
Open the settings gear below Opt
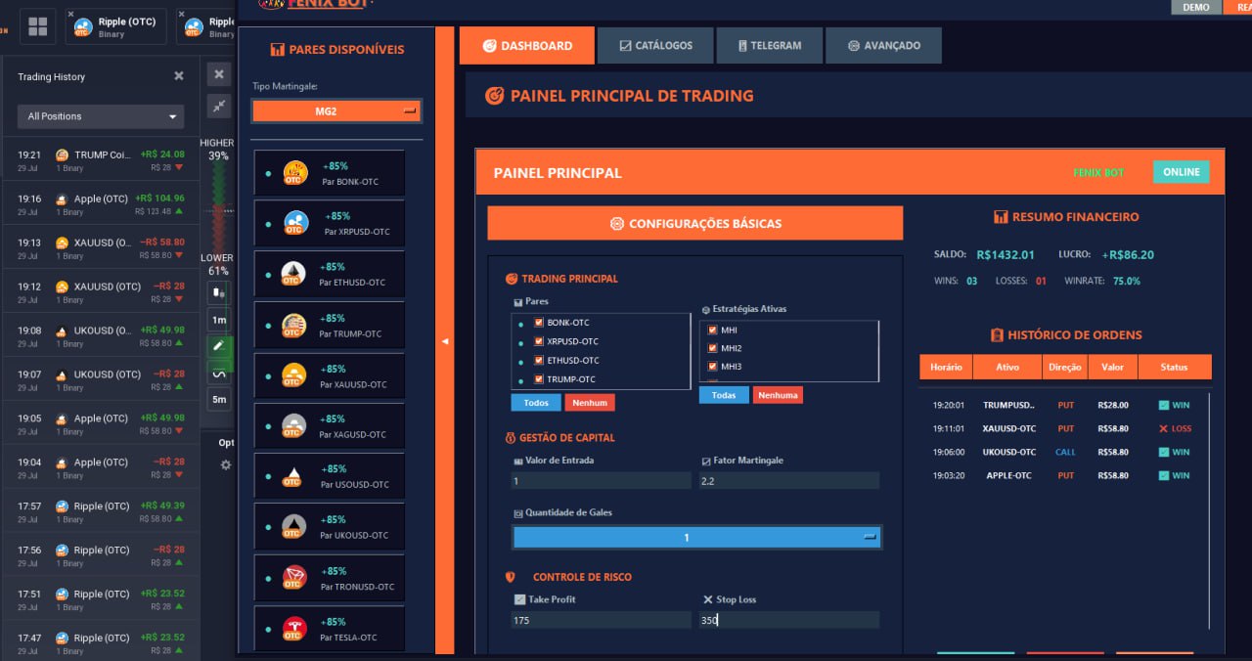point(226,465)
